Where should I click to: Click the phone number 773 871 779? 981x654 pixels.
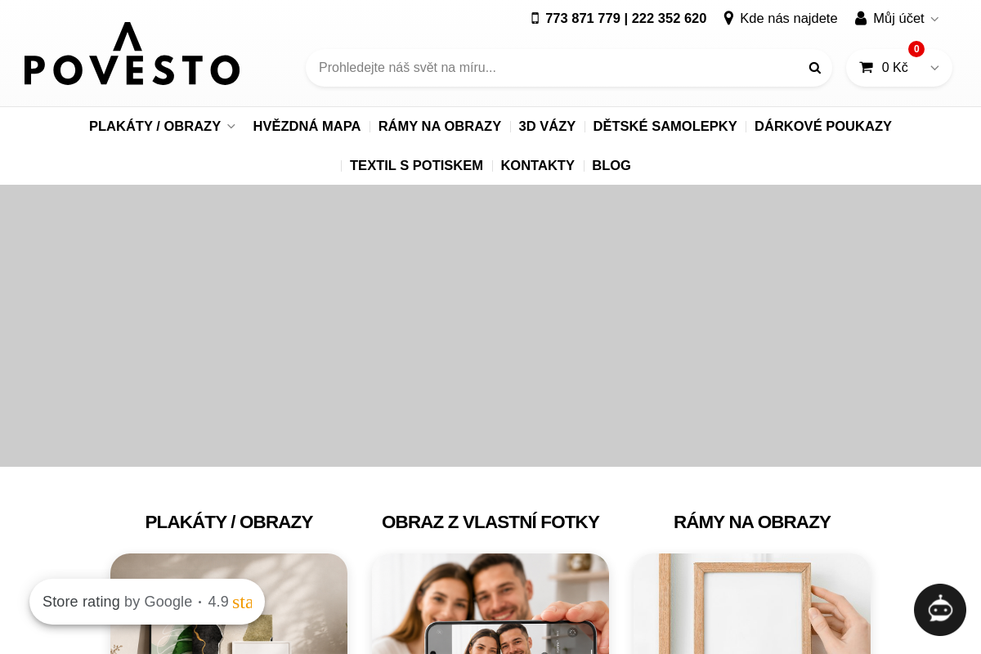(583, 18)
